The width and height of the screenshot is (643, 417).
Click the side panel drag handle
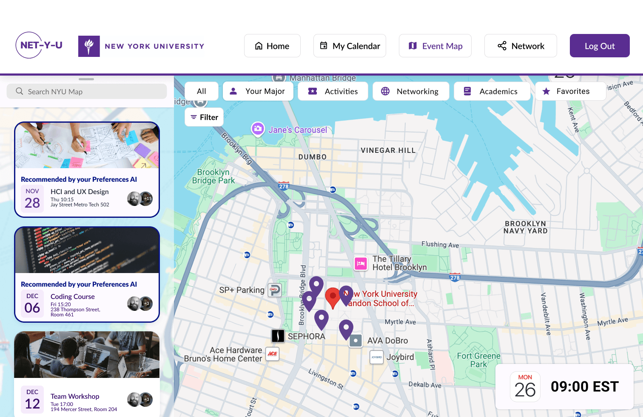point(86,79)
